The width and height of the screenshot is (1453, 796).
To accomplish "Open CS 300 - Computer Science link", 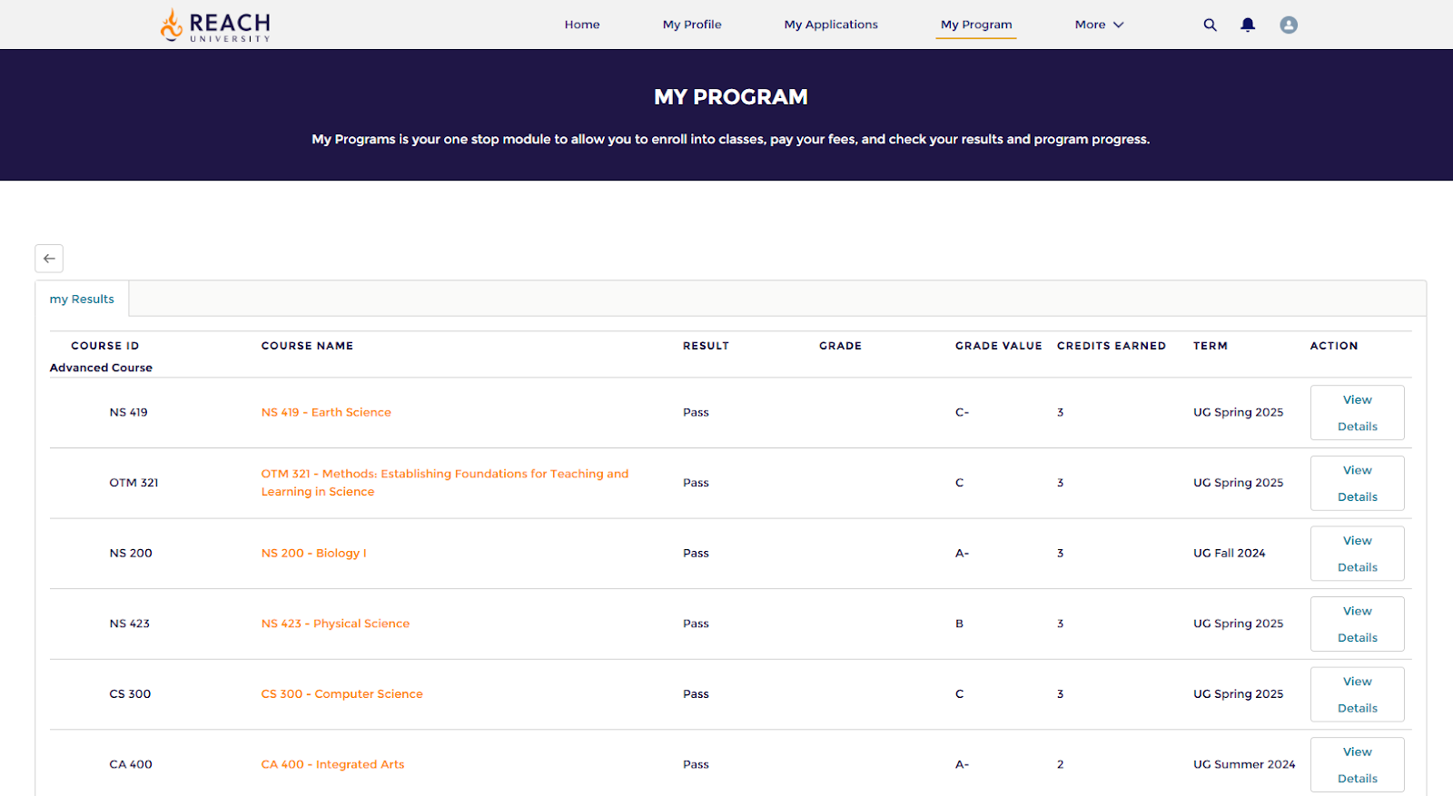I will [x=341, y=693].
